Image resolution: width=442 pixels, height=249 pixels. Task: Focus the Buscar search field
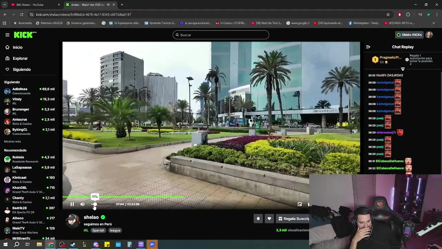pyautogui.click(x=221, y=35)
